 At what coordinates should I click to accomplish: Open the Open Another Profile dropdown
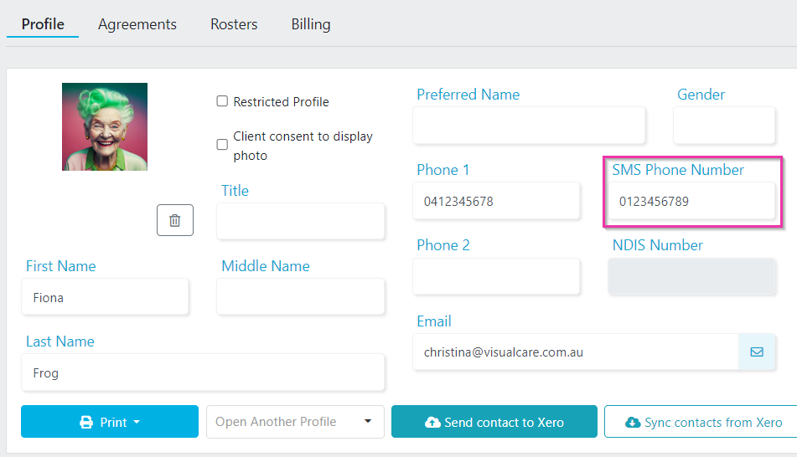click(x=295, y=422)
